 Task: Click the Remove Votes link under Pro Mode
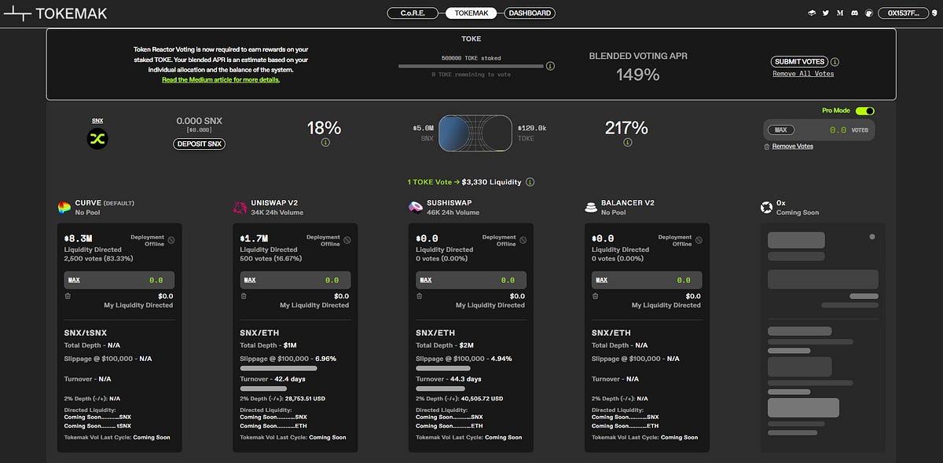point(792,147)
